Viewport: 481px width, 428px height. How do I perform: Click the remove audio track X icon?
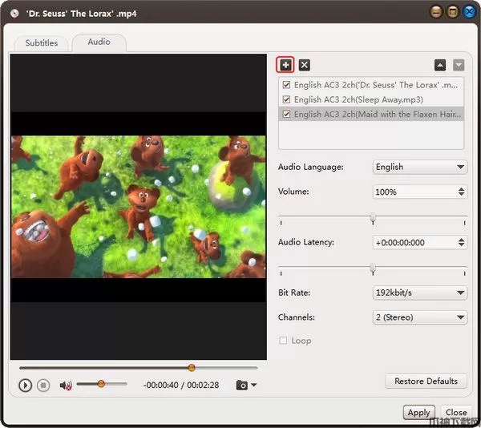tap(305, 65)
